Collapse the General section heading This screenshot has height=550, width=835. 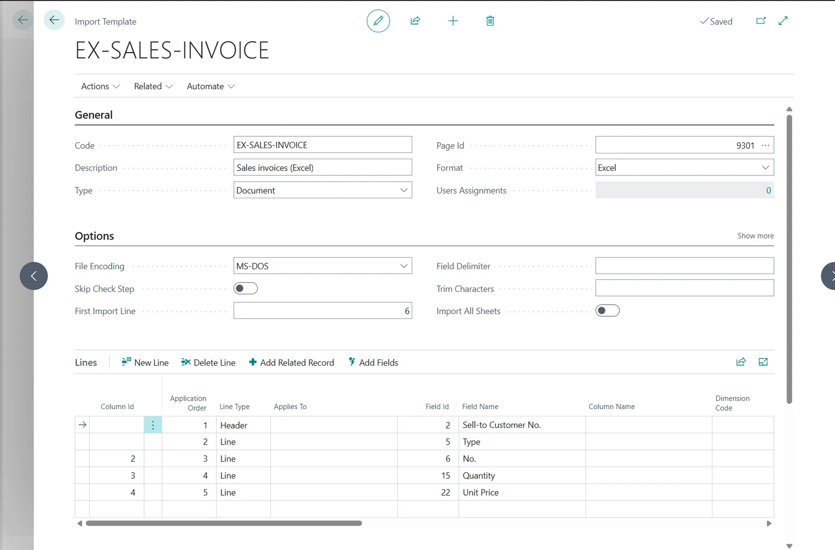click(93, 115)
